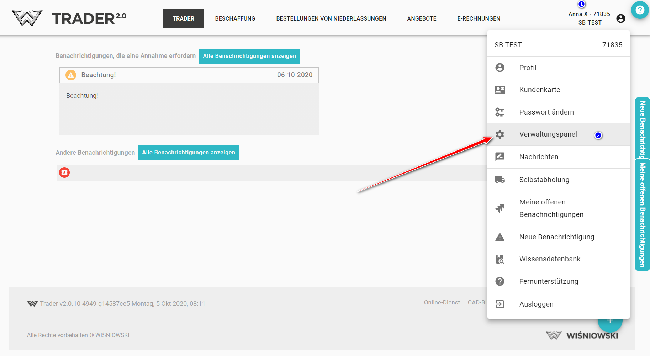Click the Ausloggen exit icon

click(x=500, y=304)
